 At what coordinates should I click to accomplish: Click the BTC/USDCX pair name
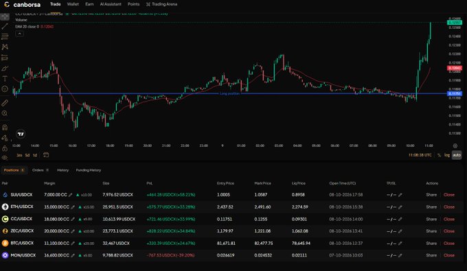[x=22, y=243]
